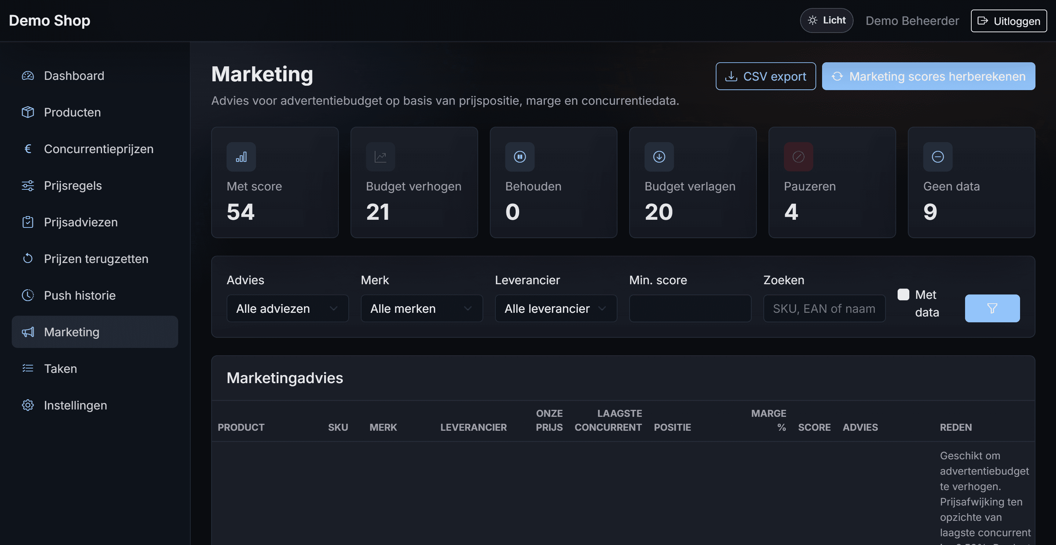View Push historie page

95,295
